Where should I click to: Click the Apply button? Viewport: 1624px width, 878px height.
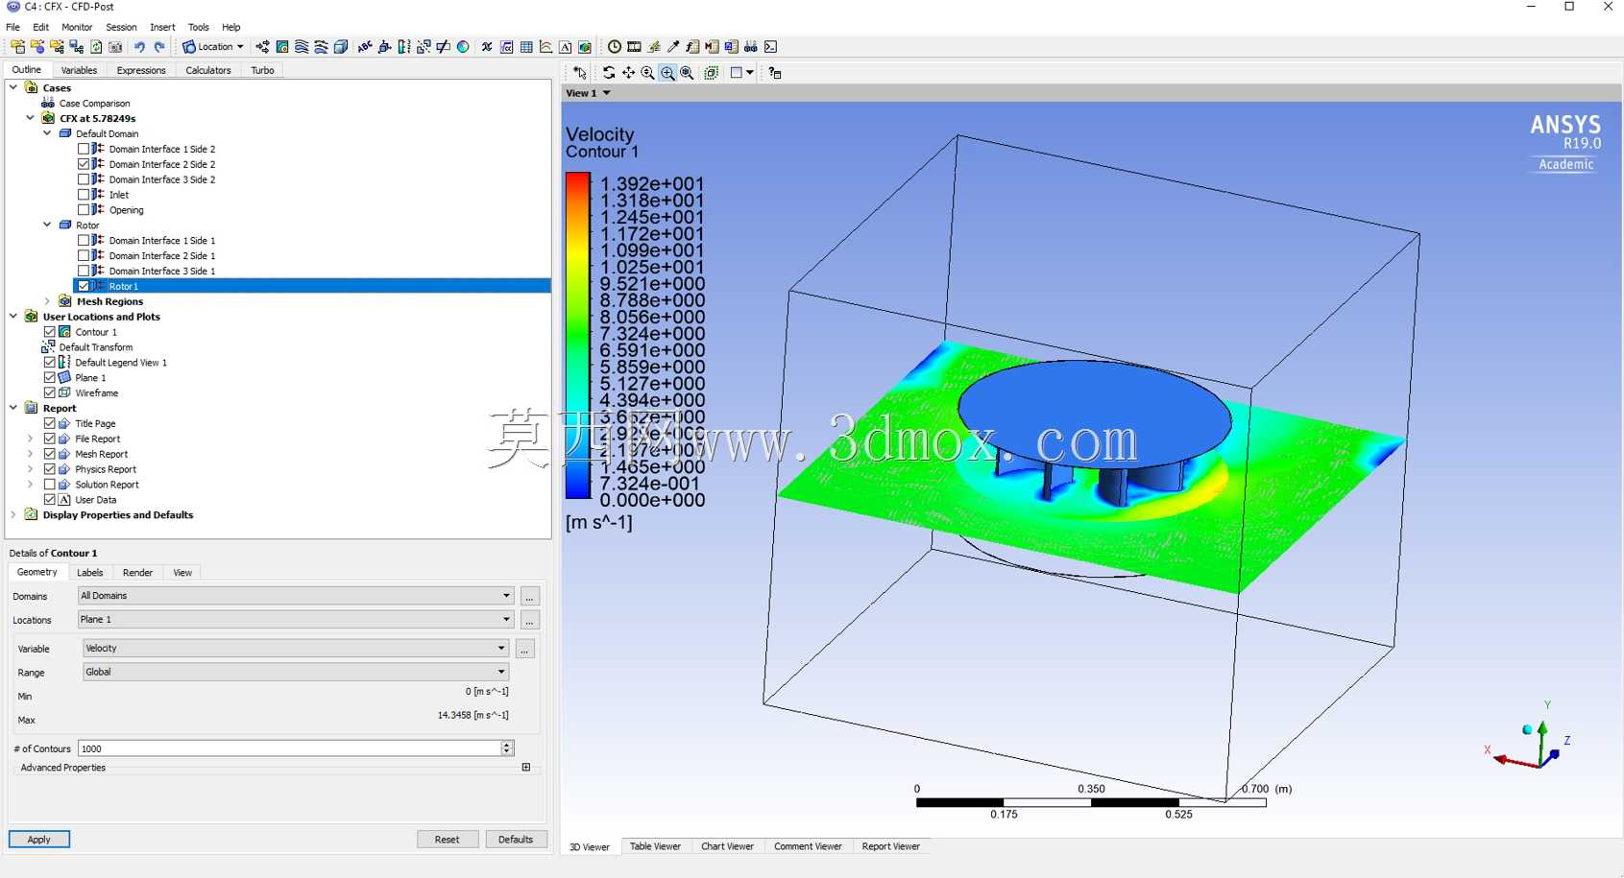coord(39,840)
